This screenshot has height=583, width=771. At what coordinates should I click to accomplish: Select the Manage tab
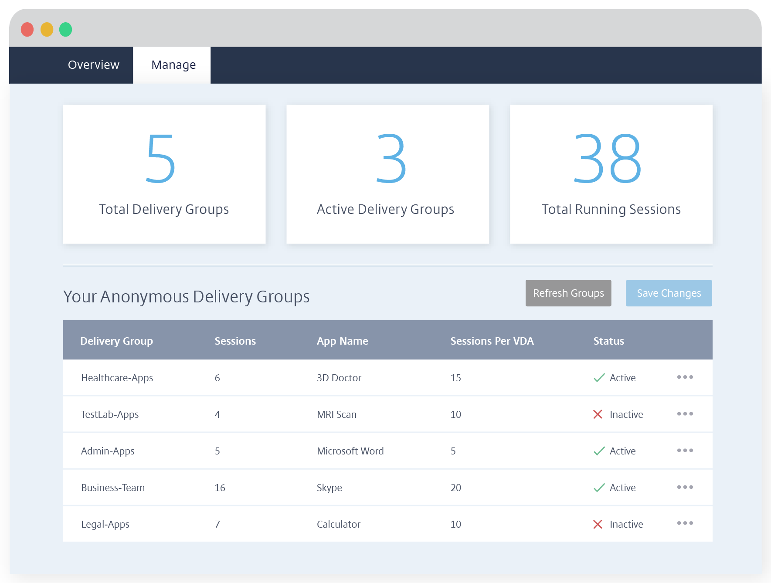coord(173,65)
